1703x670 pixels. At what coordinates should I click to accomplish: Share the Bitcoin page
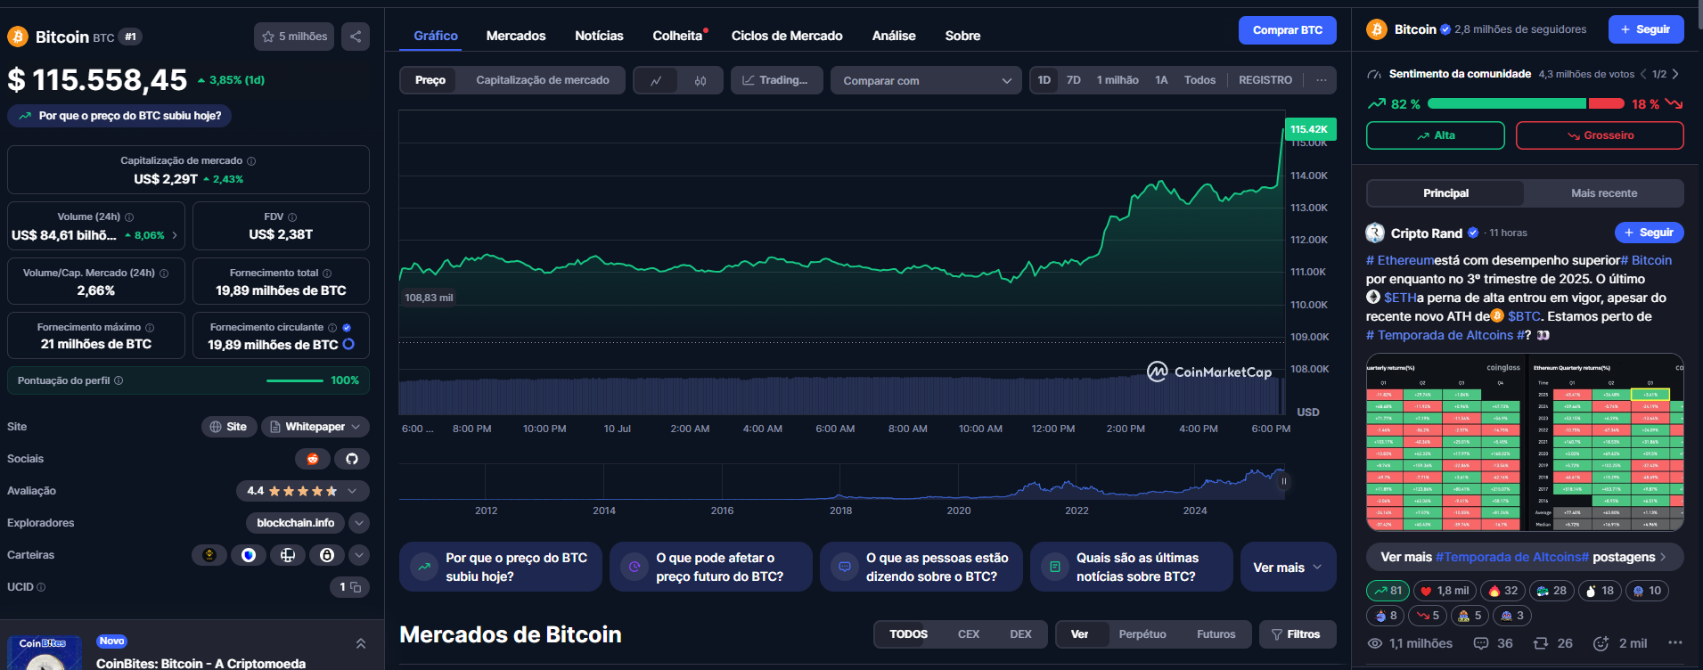pos(356,37)
